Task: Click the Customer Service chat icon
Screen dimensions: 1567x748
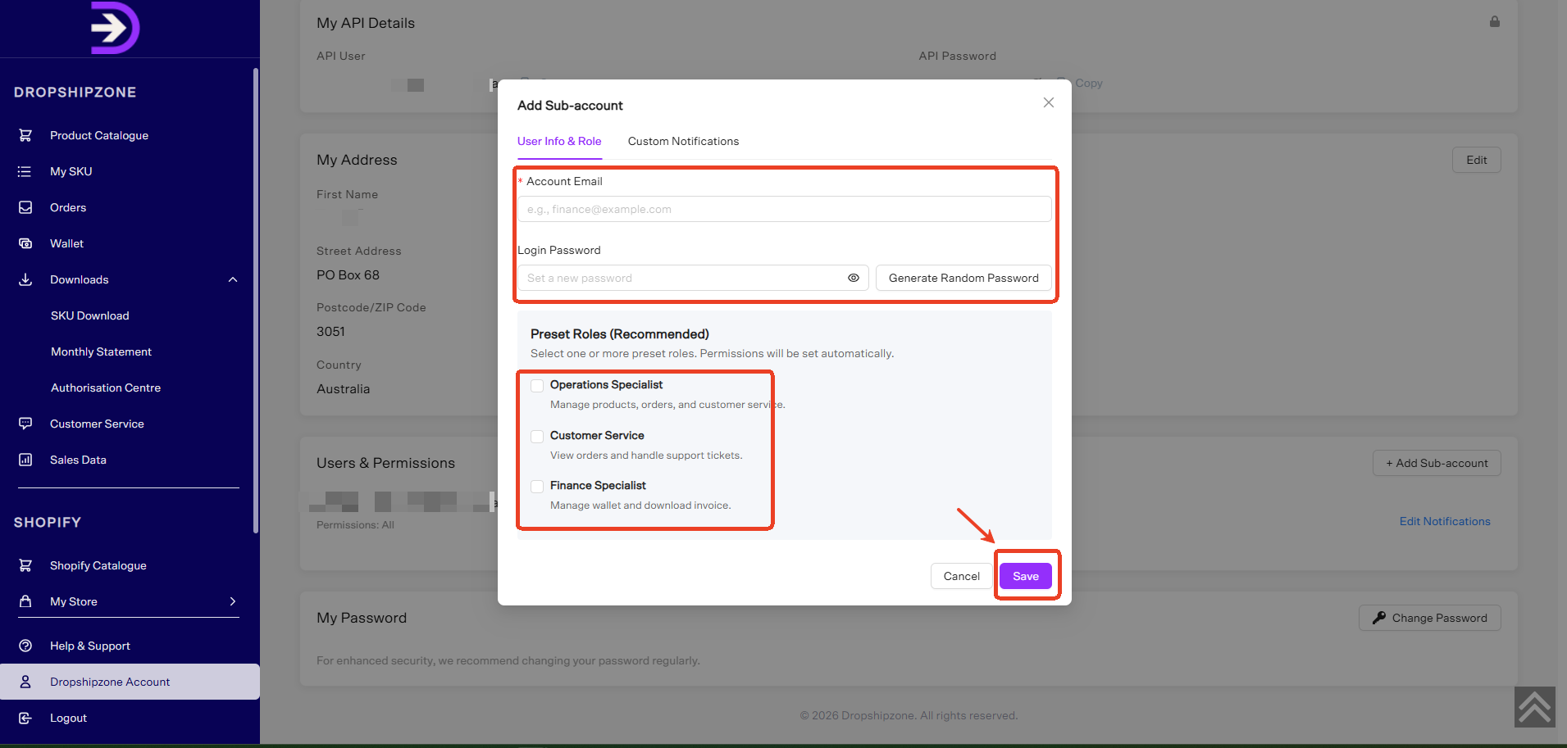Action: (x=25, y=424)
